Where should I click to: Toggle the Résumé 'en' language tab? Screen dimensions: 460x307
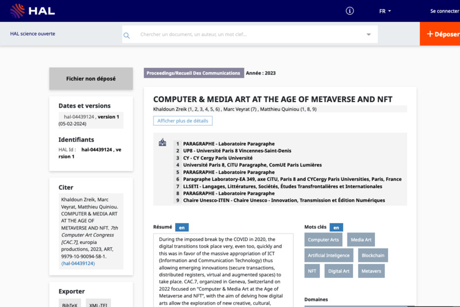pyautogui.click(x=182, y=227)
